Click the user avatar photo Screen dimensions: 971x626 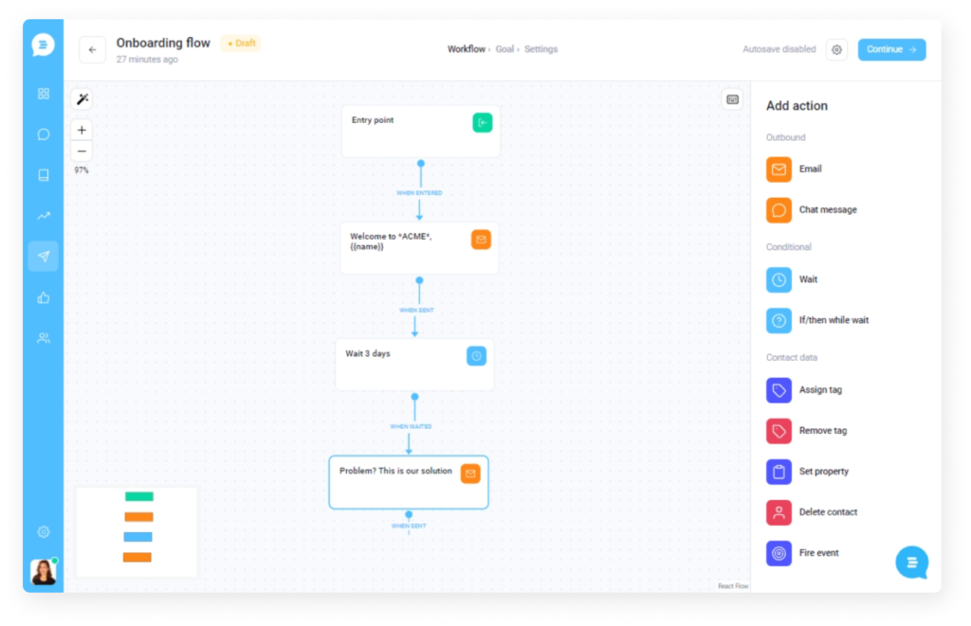(44, 572)
